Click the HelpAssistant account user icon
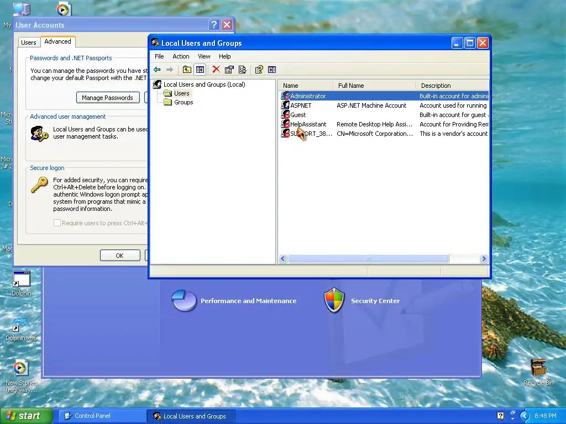The image size is (566, 424). tap(285, 124)
